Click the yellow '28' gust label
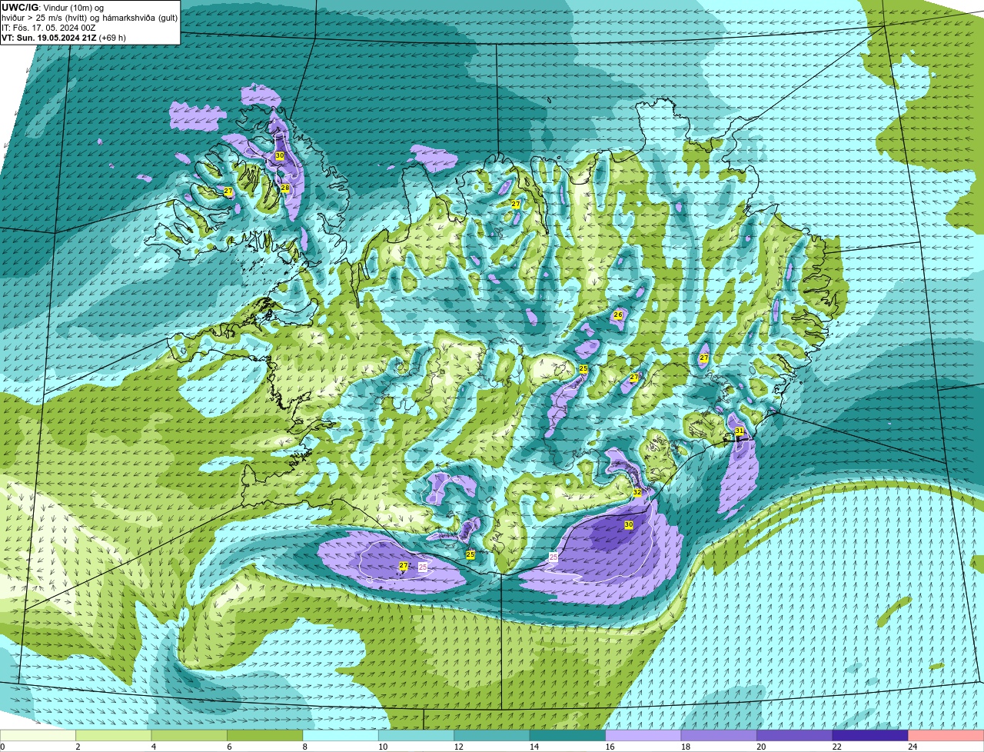 coord(284,188)
